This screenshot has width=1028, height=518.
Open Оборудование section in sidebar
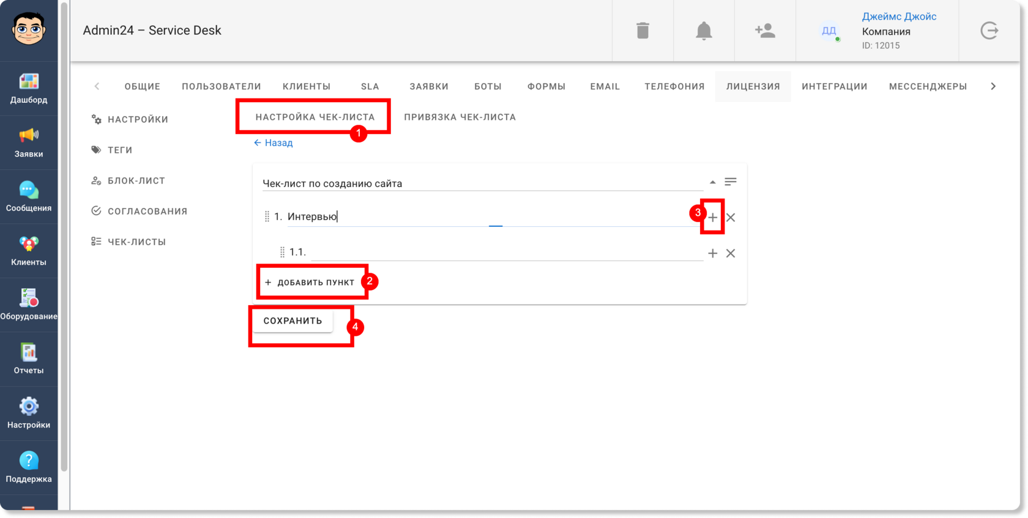coord(29,305)
